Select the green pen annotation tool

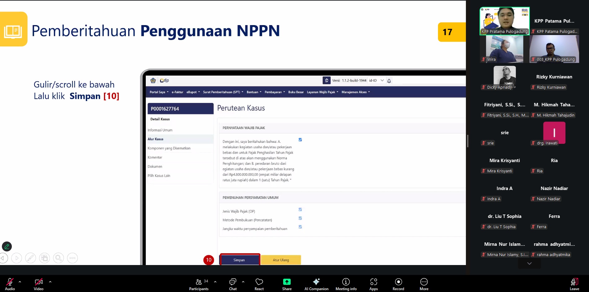tap(7, 246)
